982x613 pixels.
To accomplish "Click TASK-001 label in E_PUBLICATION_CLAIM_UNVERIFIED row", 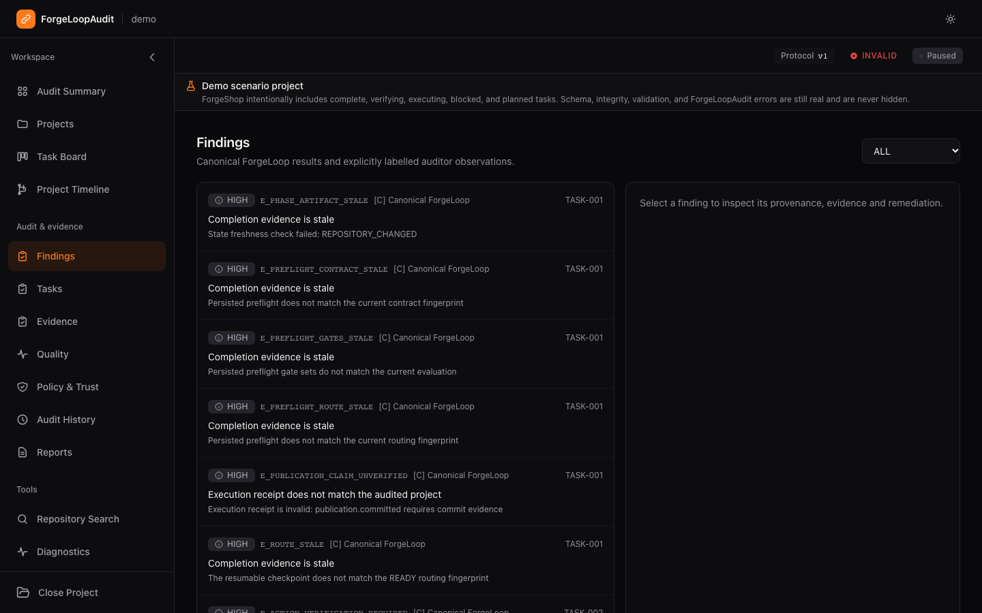I will coord(584,475).
